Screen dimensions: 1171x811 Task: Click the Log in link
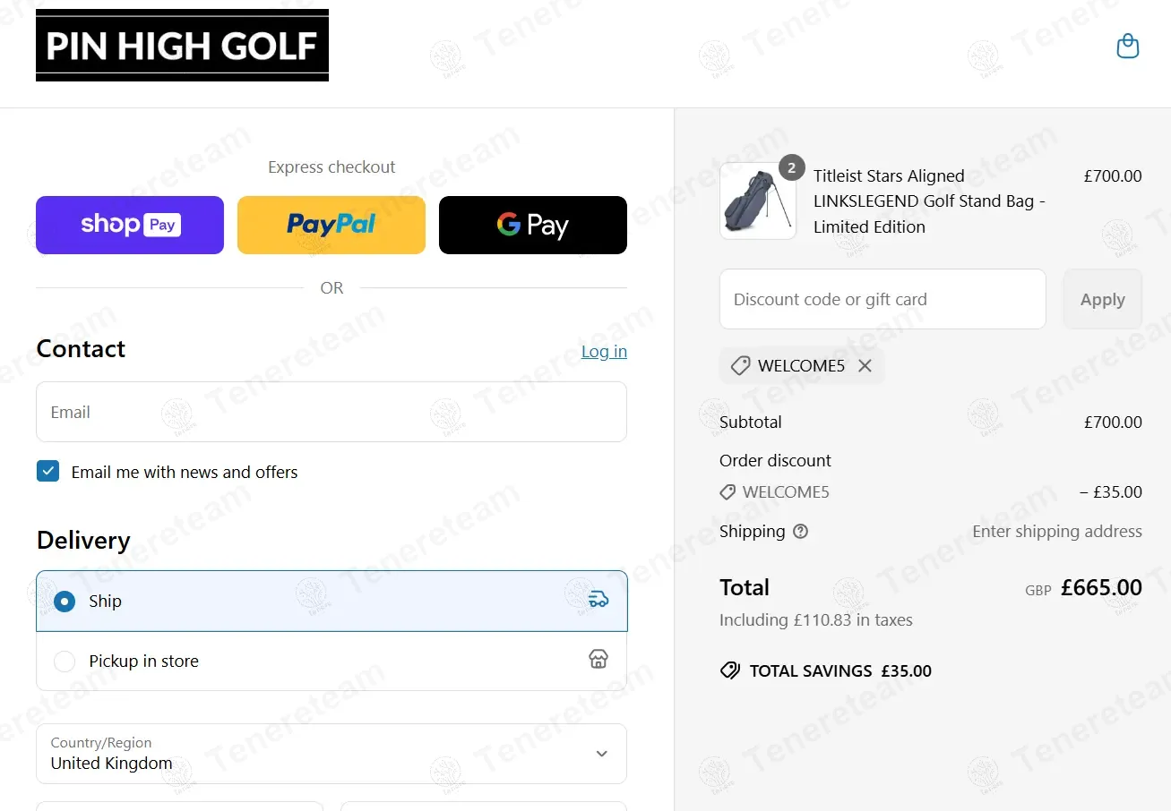[604, 351]
